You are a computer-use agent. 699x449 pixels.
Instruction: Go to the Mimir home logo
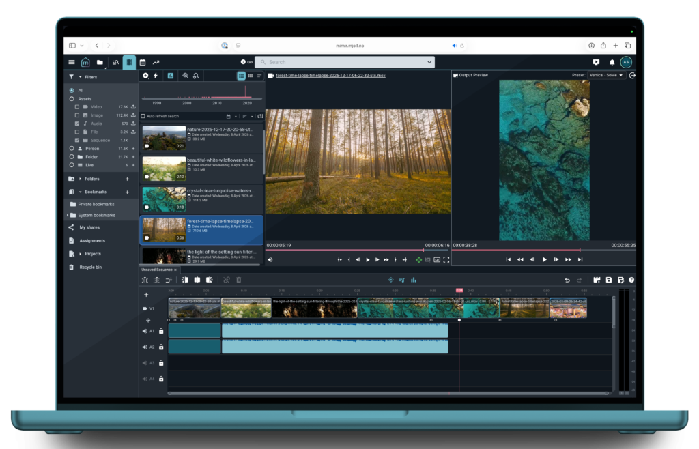[x=85, y=62]
